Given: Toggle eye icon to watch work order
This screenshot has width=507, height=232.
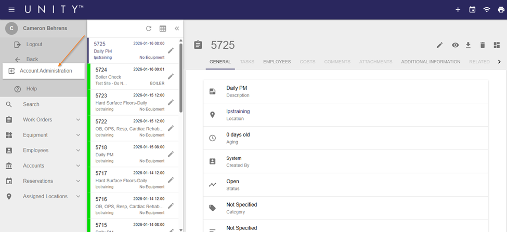Looking at the screenshot, I should pos(455,46).
